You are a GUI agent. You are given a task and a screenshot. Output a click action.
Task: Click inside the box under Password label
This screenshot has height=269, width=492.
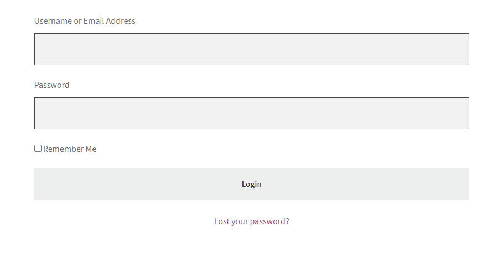252,113
